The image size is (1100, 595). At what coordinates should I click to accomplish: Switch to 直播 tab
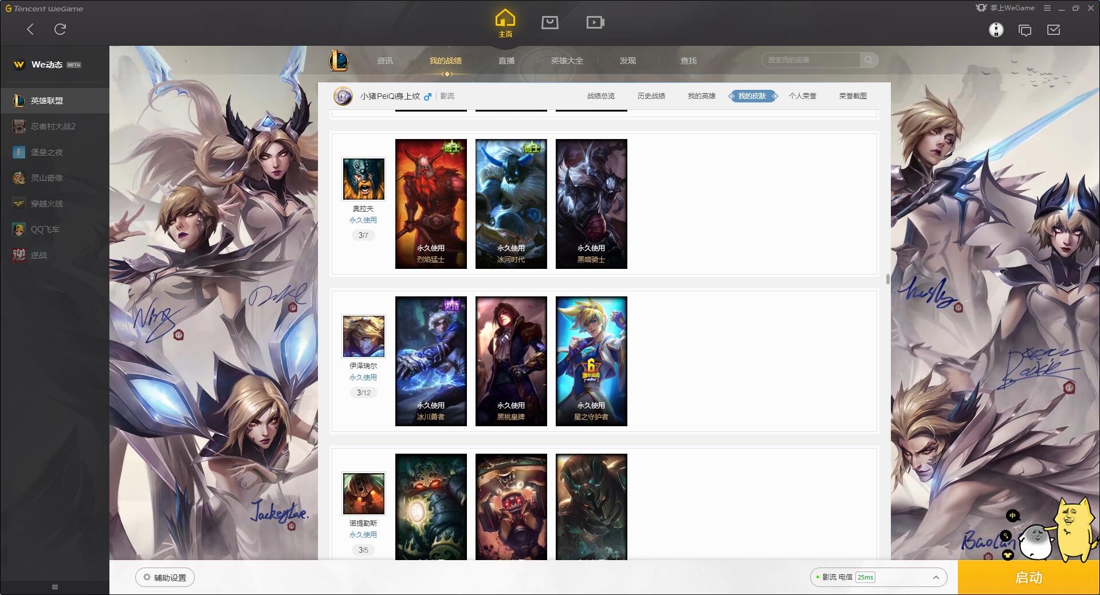point(506,61)
